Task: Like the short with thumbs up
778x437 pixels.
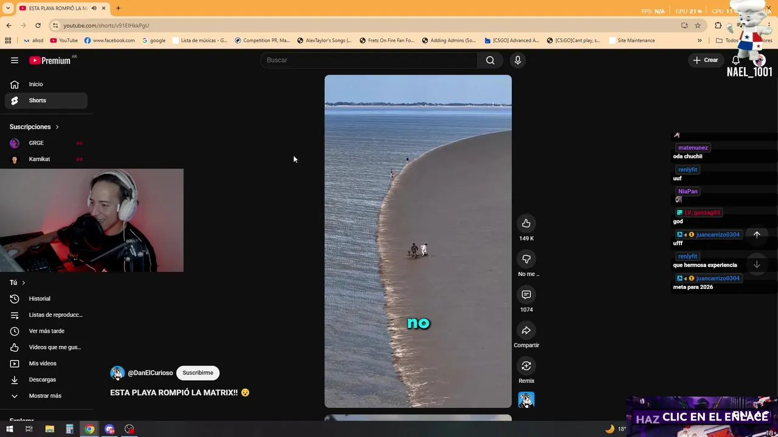Action: [526, 223]
